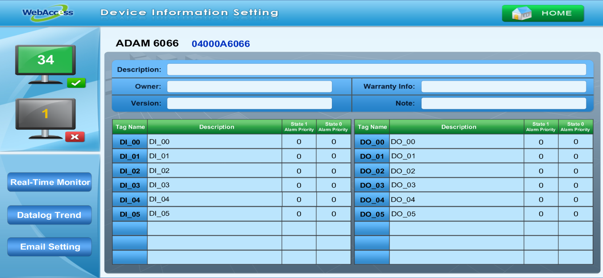603x278 pixels.
Task: Go to the HOME page
Action: tap(543, 13)
